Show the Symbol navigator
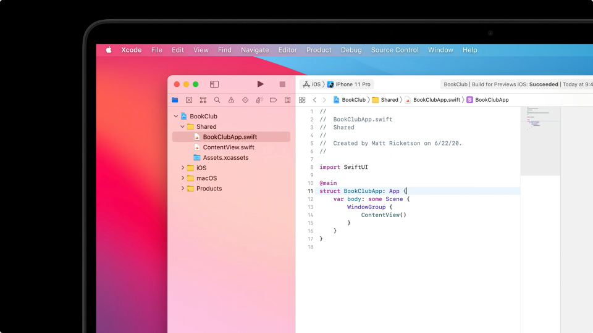593x333 pixels. [203, 100]
